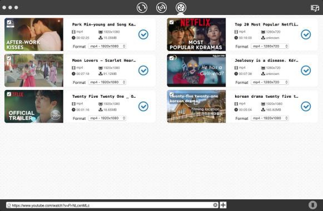Click duration text 00:05:04

click(x=245, y=110)
